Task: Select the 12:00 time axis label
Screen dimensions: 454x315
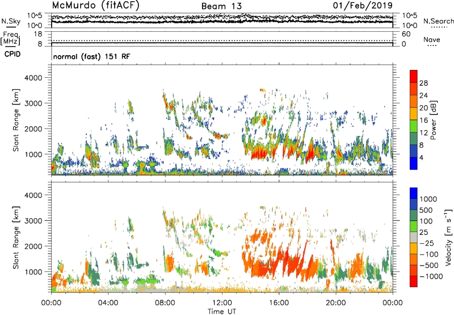Action: [x=222, y=303]
